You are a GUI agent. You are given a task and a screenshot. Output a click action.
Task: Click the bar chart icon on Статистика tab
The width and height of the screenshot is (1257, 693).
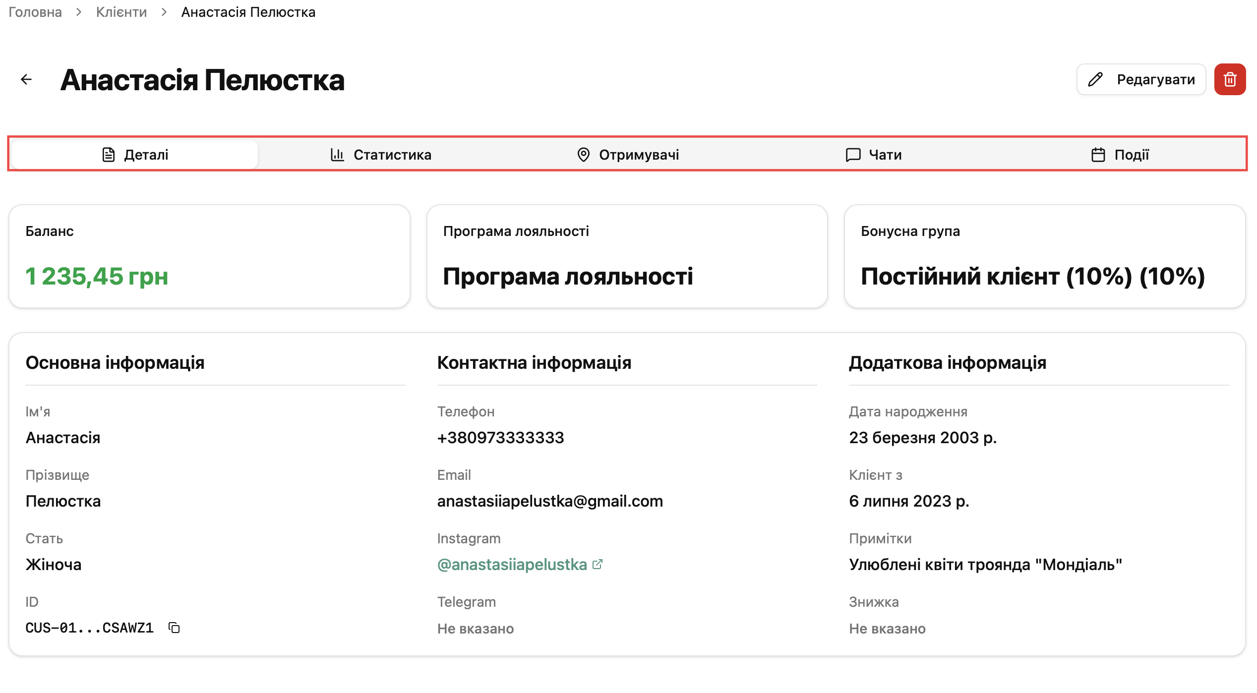(337, 155)
